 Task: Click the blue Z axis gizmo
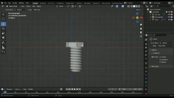[137, 14]
